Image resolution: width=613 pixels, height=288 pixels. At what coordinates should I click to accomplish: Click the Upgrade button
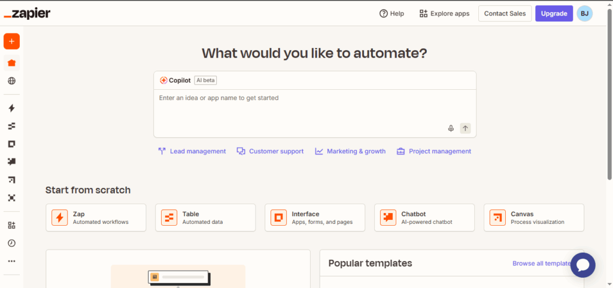(553, 13)
